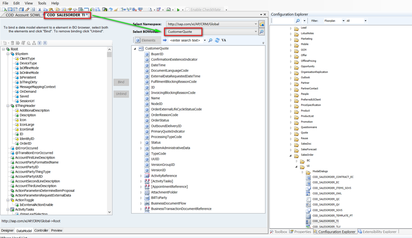Click the SalesOrder folder icon
The width and height of the screenshot is (412, 238).
tap(296, 155)
